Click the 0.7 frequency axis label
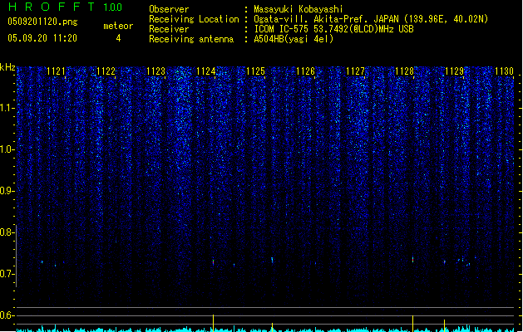This screenshot has width=523, height=332. 7,274
